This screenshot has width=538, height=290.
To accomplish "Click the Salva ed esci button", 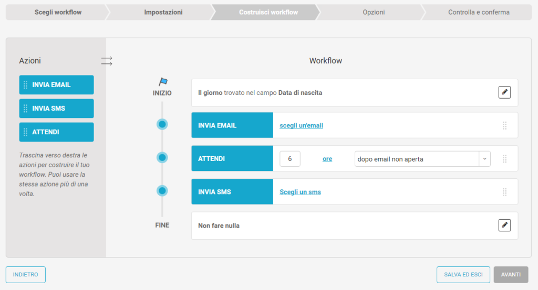I will (463, 275).
